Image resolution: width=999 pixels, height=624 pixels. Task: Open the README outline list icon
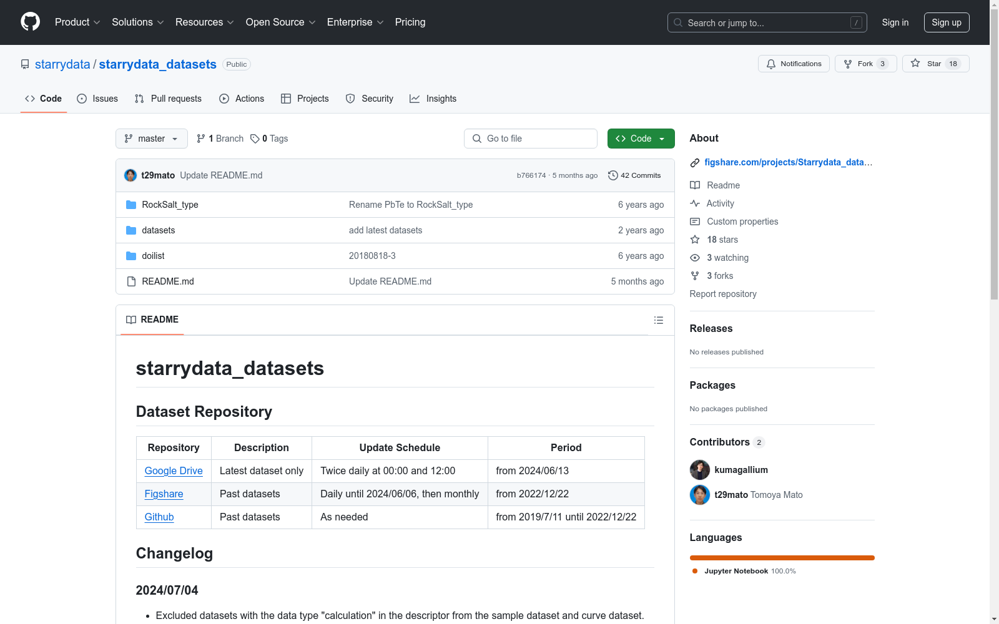click(658, 320)
